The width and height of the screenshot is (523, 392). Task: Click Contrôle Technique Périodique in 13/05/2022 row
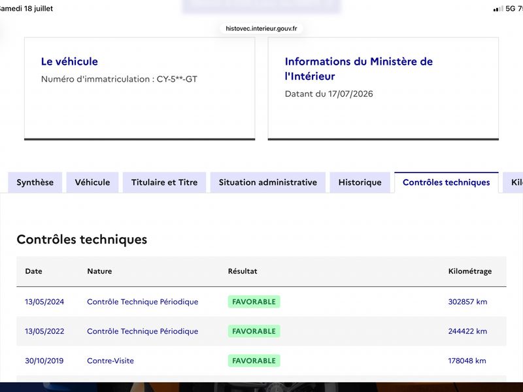143,331
